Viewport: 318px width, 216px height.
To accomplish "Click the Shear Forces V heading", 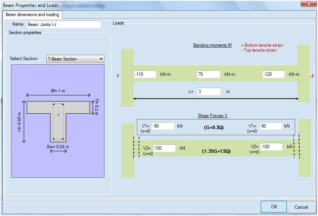I will click(213, 116).
